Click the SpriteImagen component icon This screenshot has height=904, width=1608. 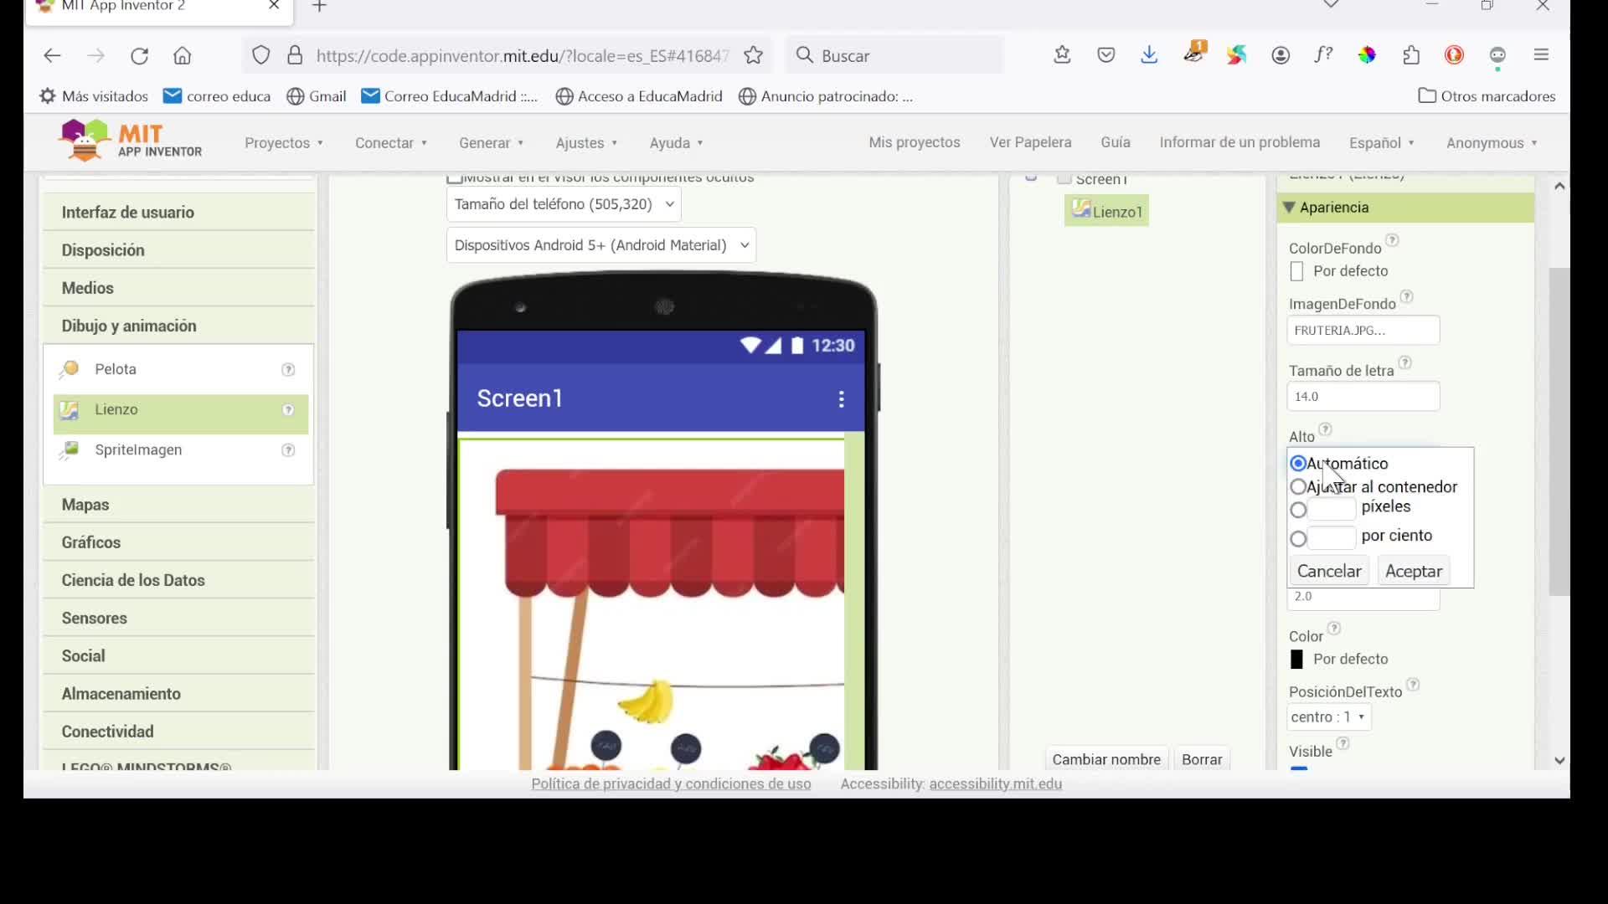pos(69,450)
